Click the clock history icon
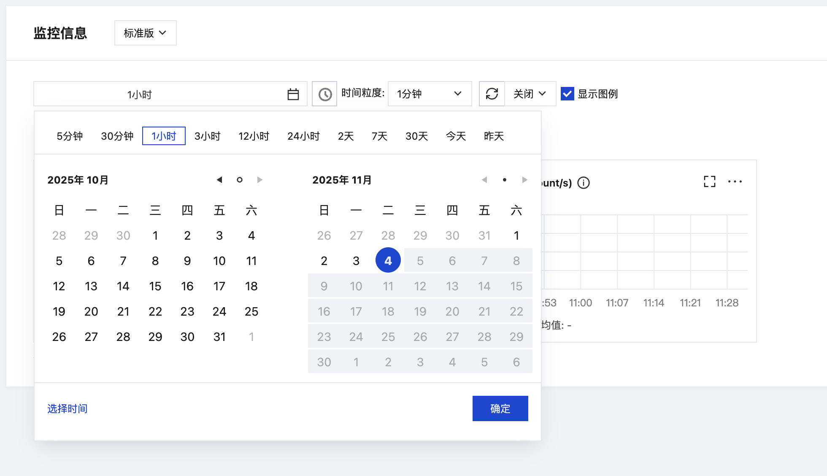 click(x=324, y=94)
